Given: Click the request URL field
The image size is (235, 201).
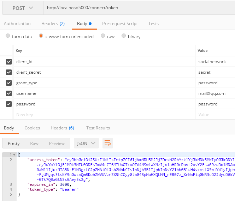Looking at the screenshot, I should point(139,8).
